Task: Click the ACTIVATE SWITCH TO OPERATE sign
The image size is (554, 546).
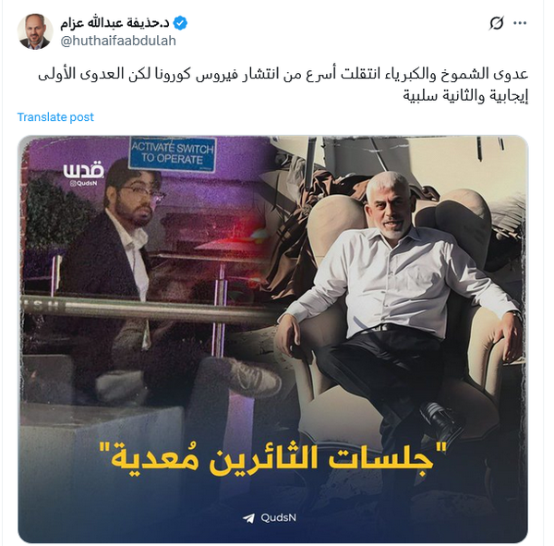Action: (173, 154)
